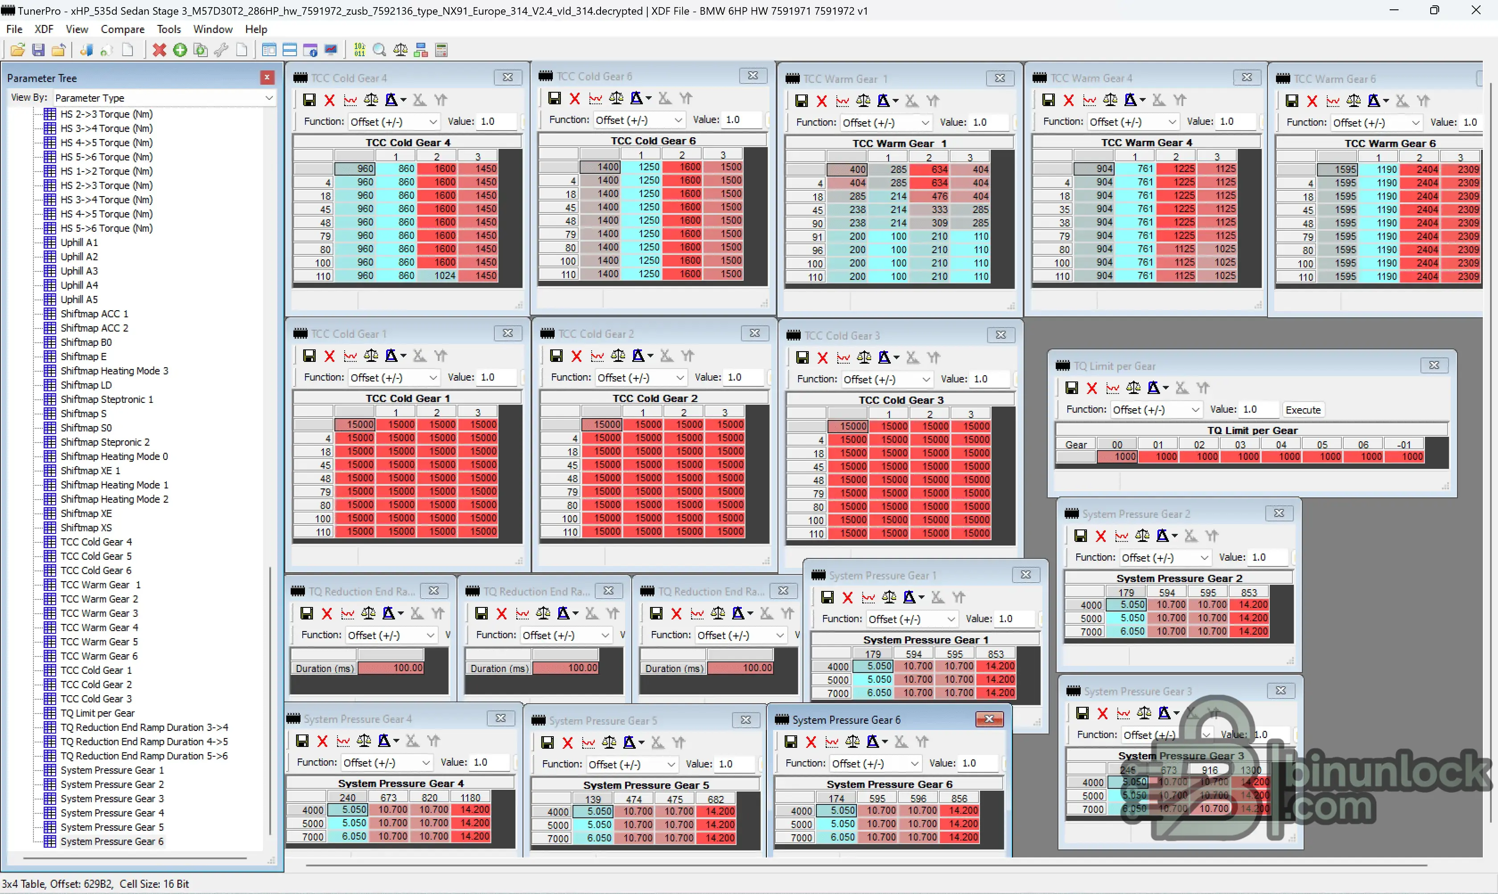
Task: Click the graph icon in TQ Limit per Gear window
Action: [1113, 388]
